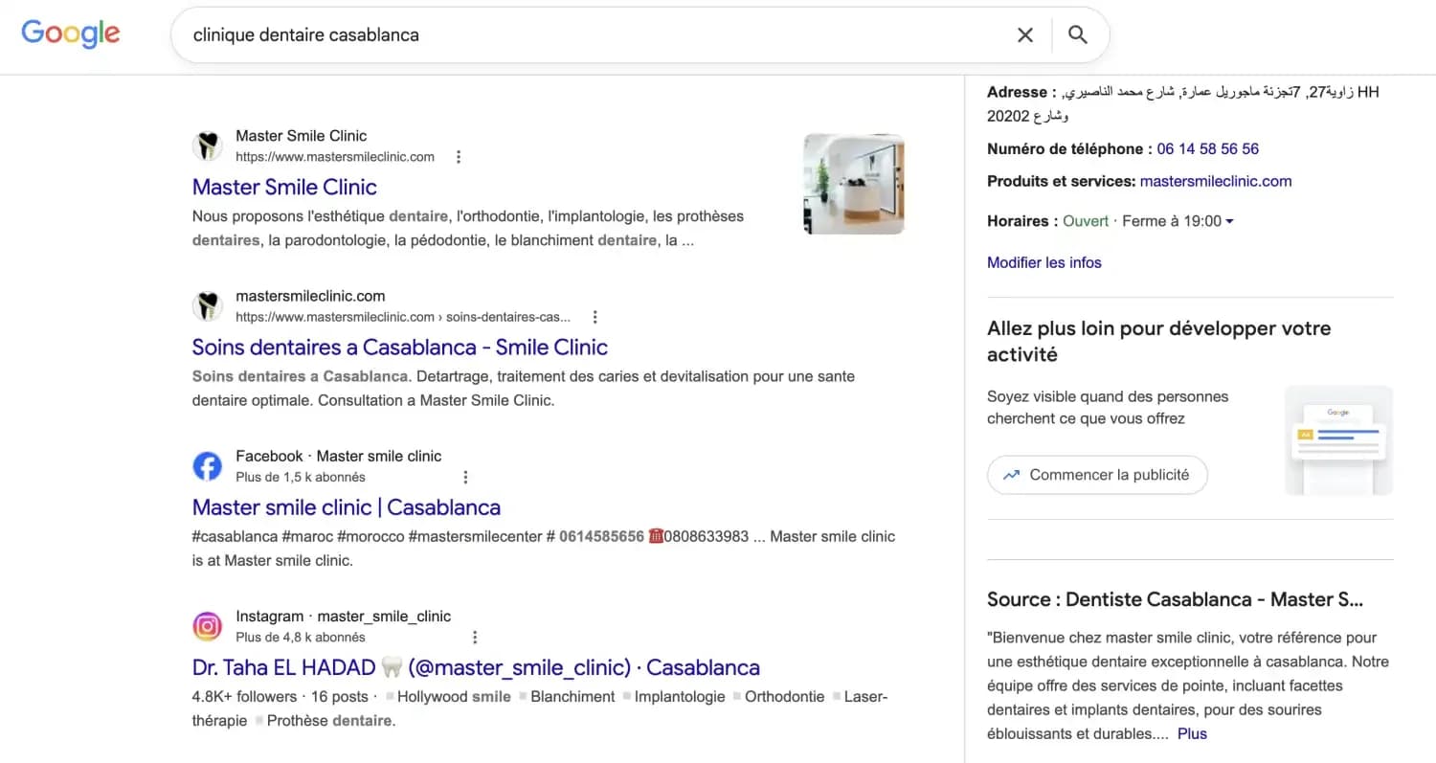This screenshot has width=1436, height=763.
Task: Click the favicon beside Master Smile Clinic site name
Action: point(208,146)
